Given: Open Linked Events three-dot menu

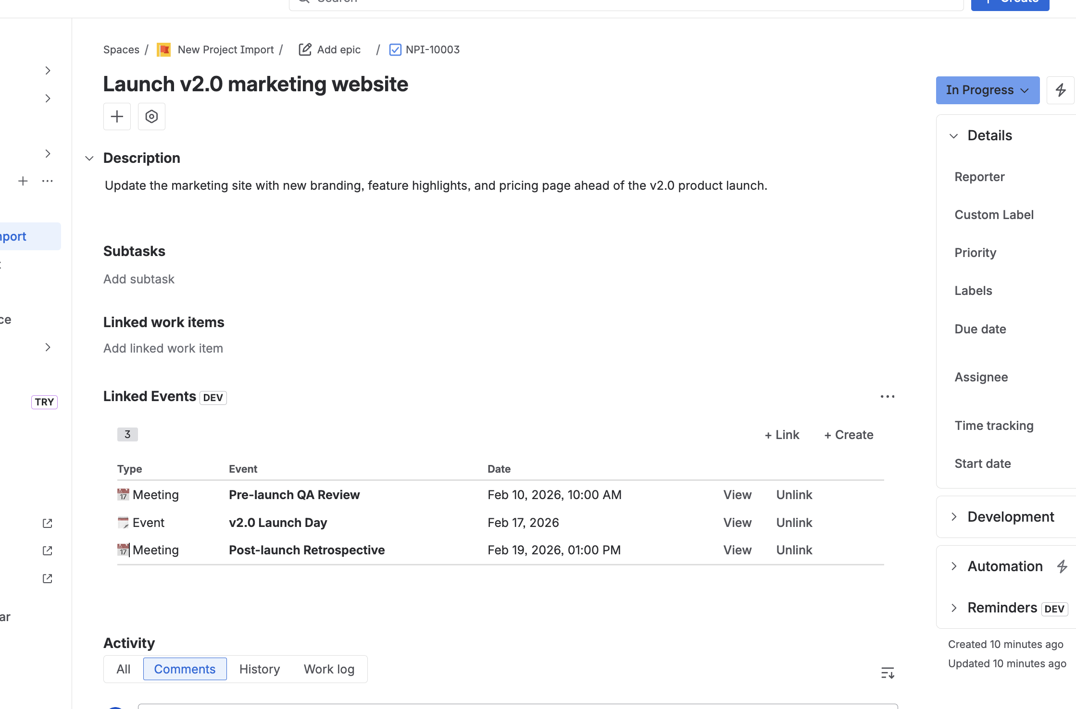Looking at the screenshot, I should click(888, 396).
